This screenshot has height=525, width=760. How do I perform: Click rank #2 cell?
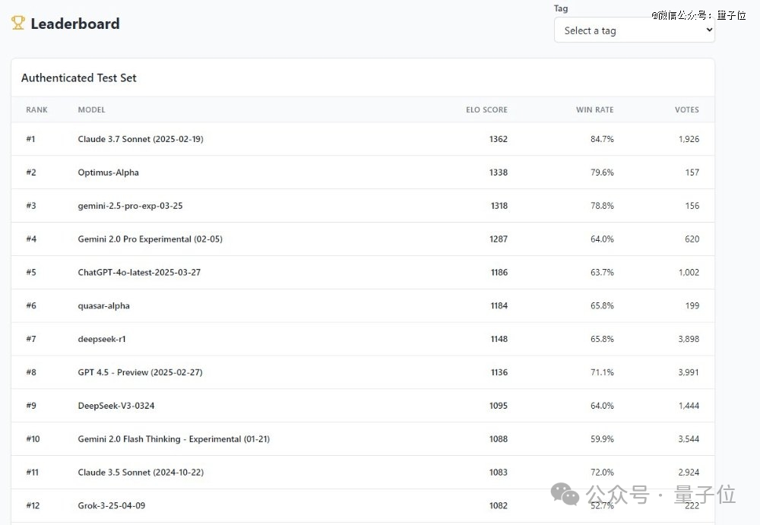pos(31,172)
